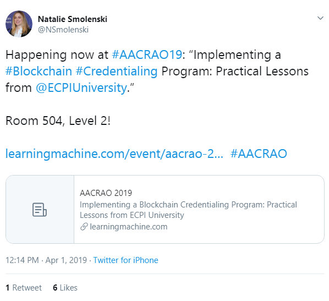Click the trailing #AACRAO hashtag
The image size is (329, 301).
[x=259, y=154]
